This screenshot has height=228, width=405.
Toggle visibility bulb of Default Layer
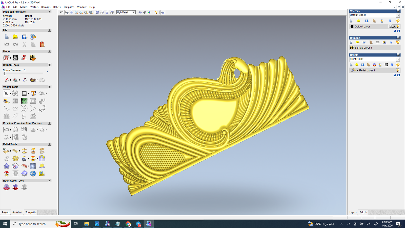click(398, 26)
